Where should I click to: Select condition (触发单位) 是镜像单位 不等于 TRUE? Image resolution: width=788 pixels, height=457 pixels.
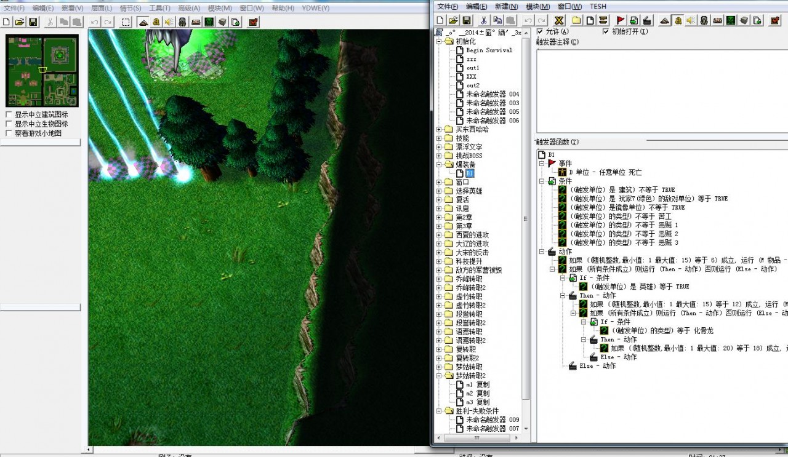(x=628, y=207)
